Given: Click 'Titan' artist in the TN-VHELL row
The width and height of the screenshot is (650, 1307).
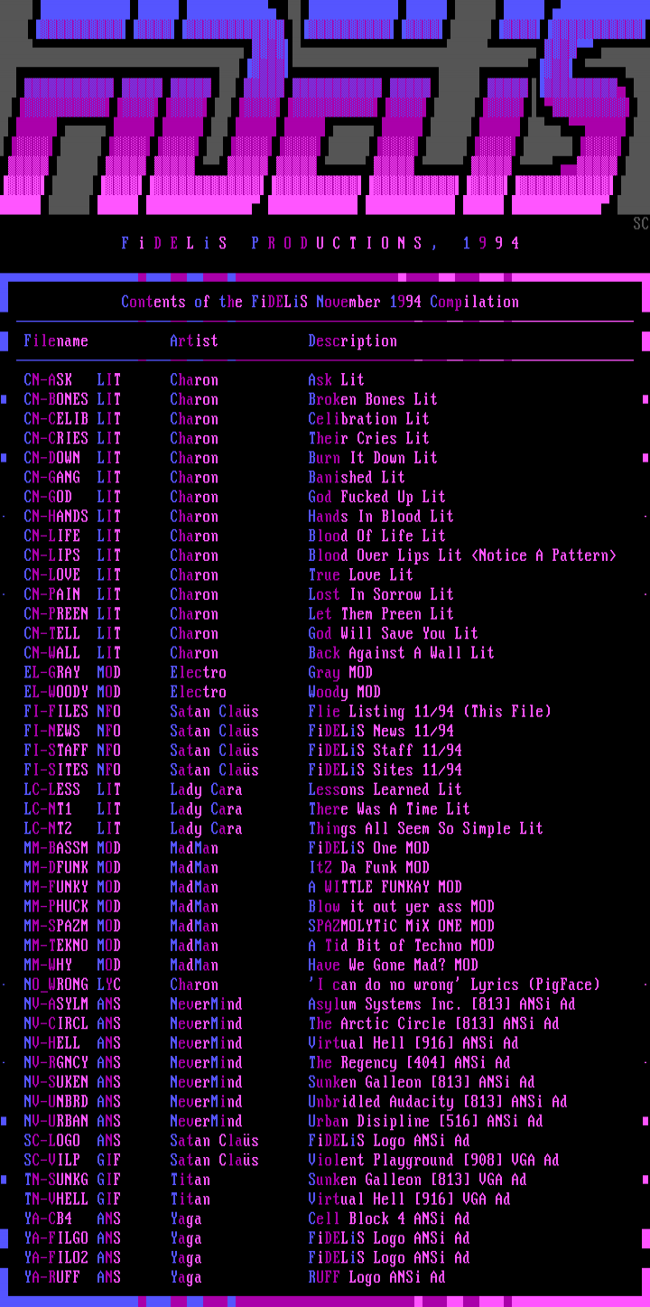Looking at the screenshot, I should click(190, 1200).
